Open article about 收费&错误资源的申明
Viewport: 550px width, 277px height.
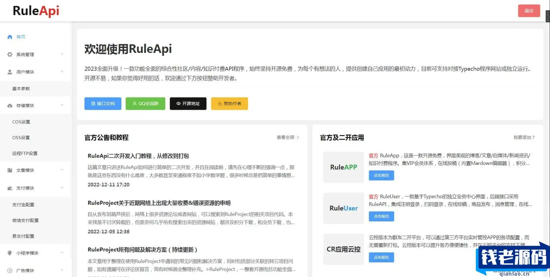pos(159,203)
